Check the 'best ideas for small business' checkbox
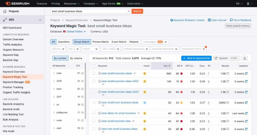 94,113
